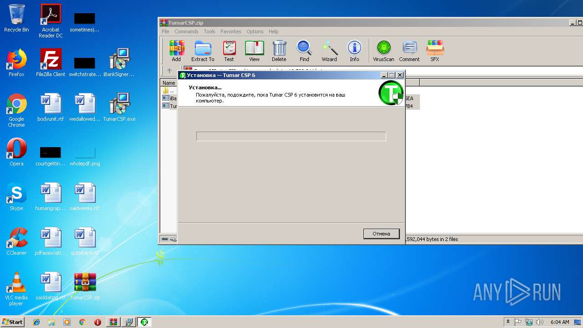Click the Comment toolbar icon

click(x=409, y=51)
